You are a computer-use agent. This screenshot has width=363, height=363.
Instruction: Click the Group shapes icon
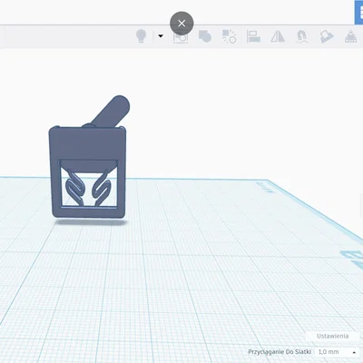click(x=205, y=36)
